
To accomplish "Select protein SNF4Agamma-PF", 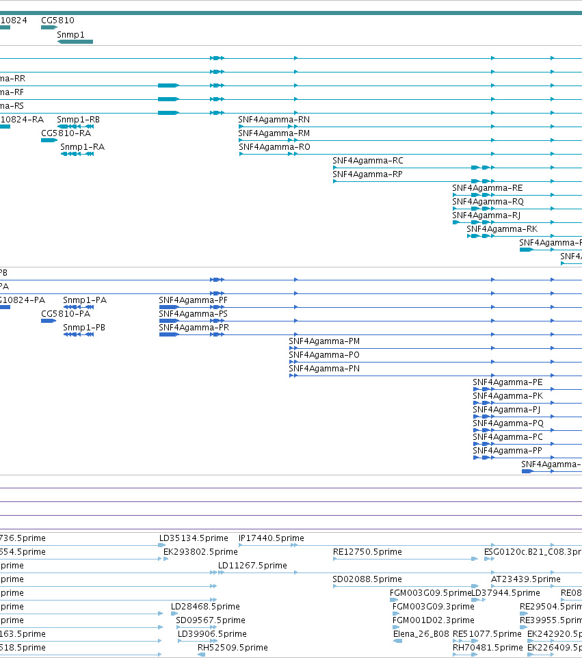I will 193,300.
